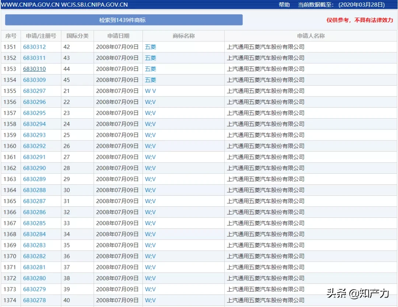Open registration number 6830282
This screenshot has height=307, width=398.
tap(35, 256)
